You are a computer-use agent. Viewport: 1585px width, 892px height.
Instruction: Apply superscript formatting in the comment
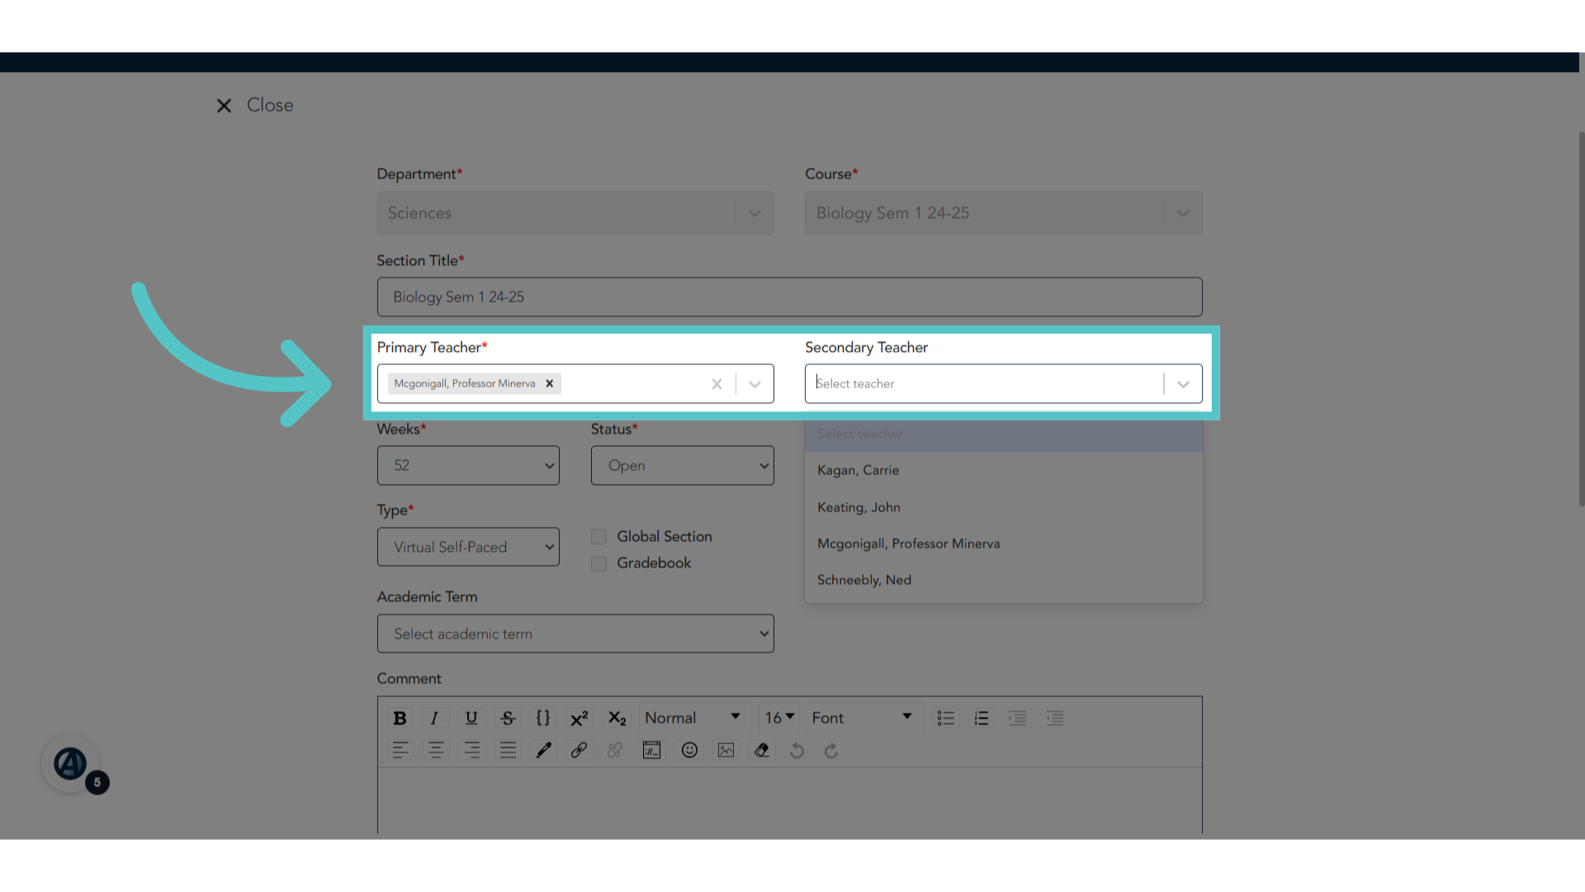click(580, 718)
